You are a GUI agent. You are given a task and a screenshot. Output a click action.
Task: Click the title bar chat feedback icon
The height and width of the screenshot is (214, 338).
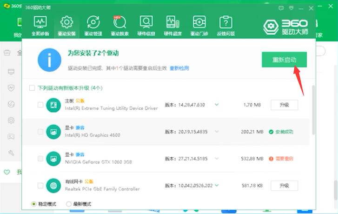tap(281, 8)
